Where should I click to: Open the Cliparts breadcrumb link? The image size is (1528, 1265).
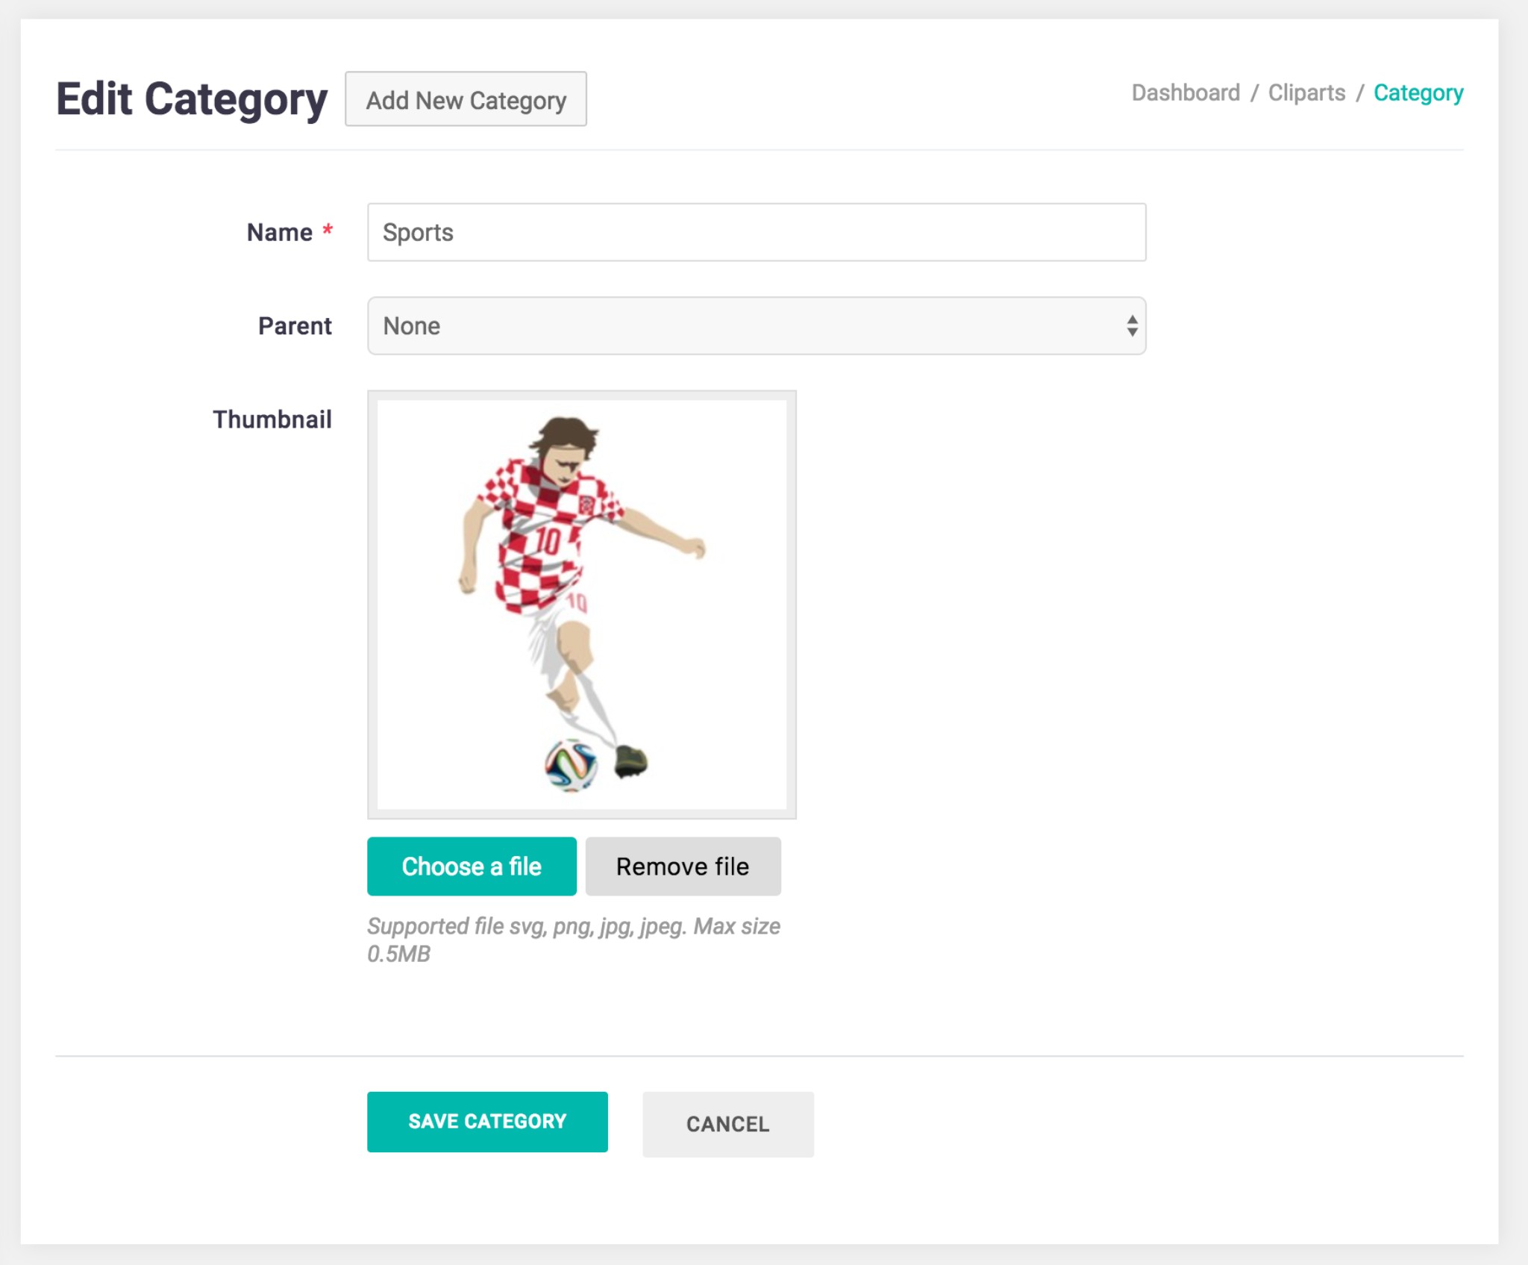(1306, 93)
